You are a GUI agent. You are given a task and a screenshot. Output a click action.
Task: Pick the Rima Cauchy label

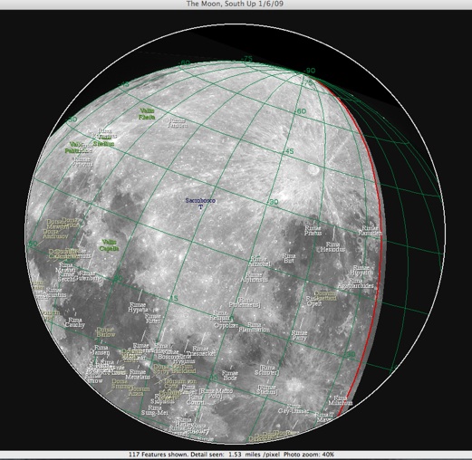(75, 322)
